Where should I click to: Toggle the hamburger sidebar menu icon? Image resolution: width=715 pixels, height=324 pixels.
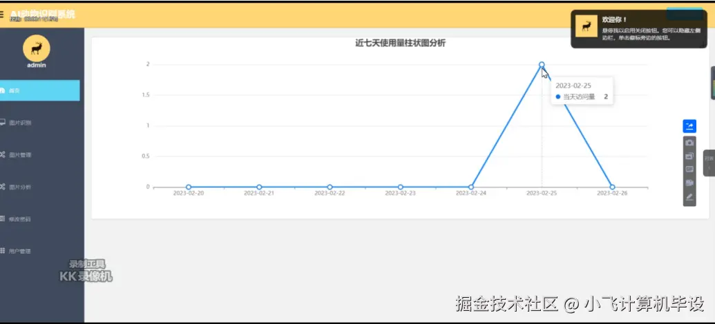tap(2, 14)
